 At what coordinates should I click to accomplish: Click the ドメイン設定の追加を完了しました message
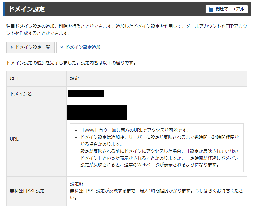[x=71, y=62]
